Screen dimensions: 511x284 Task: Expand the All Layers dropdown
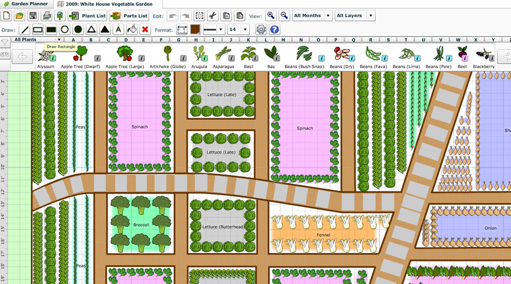355,15
